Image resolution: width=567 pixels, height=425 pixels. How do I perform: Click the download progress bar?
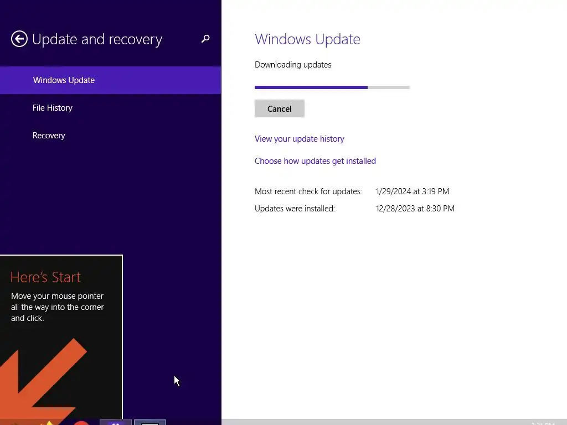(x=332, y=87)
